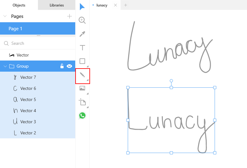Select the Vector 5 layer
The height and width of the screenshot is (168, 247).
(x=38, y=99)
